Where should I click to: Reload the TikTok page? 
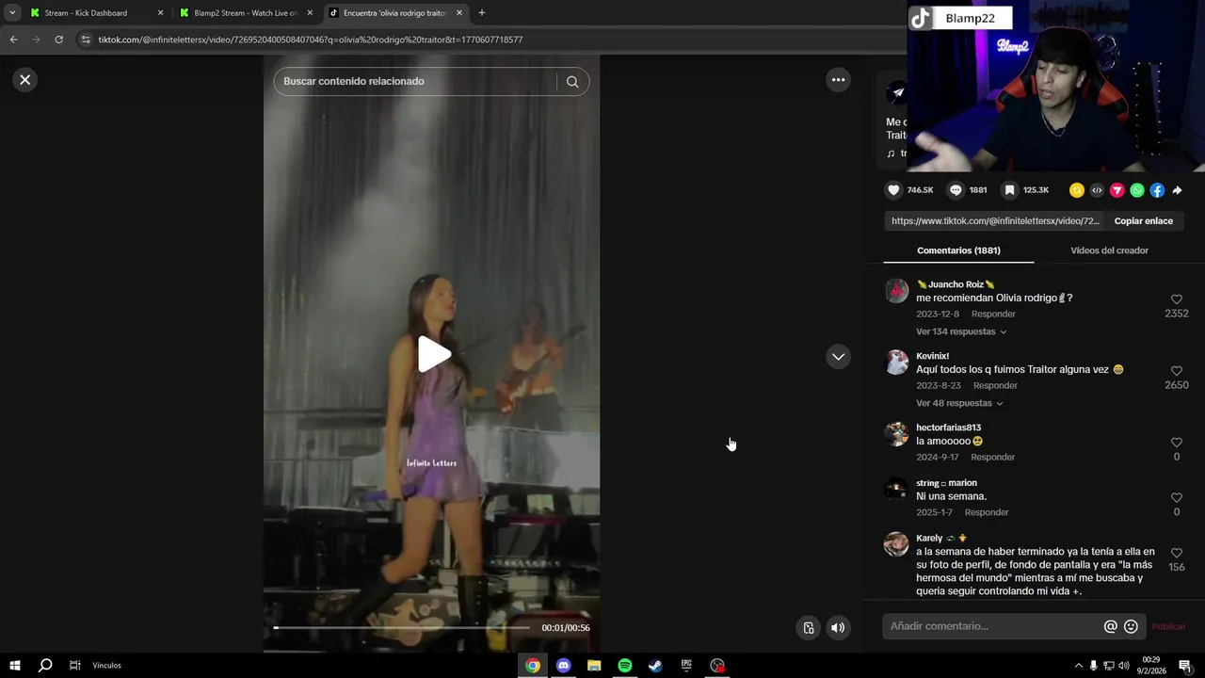[58, 40]
